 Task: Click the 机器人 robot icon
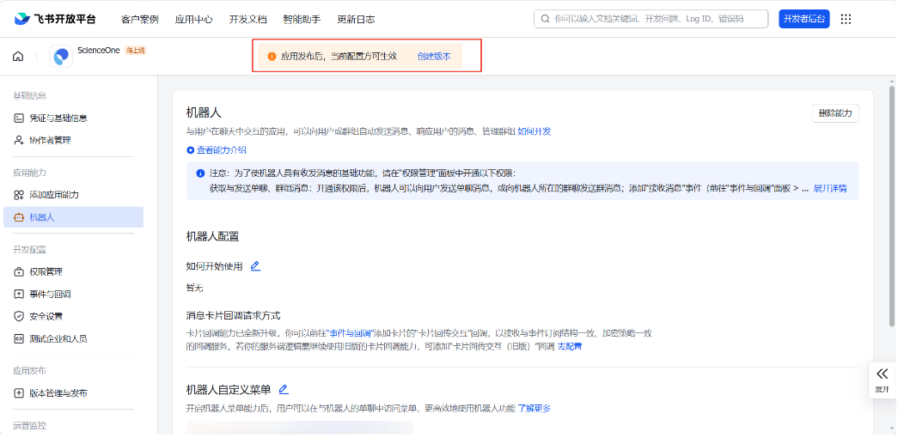pos(19,217)
